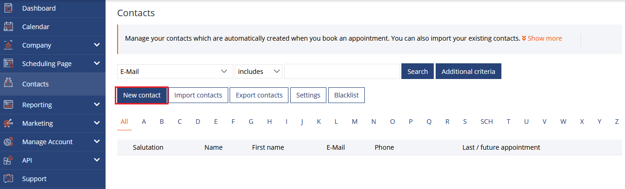Viewport: 625px width, 189px height.
Task: Filter contacts by letter C
Action: [180, 122]
